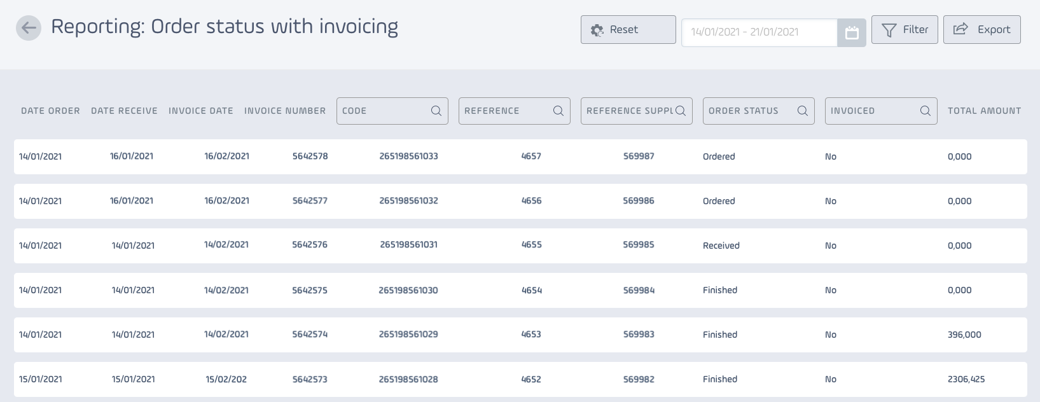Click supplier reference 569984
The image size is (1040, 402).
click(x=639, y=290)
